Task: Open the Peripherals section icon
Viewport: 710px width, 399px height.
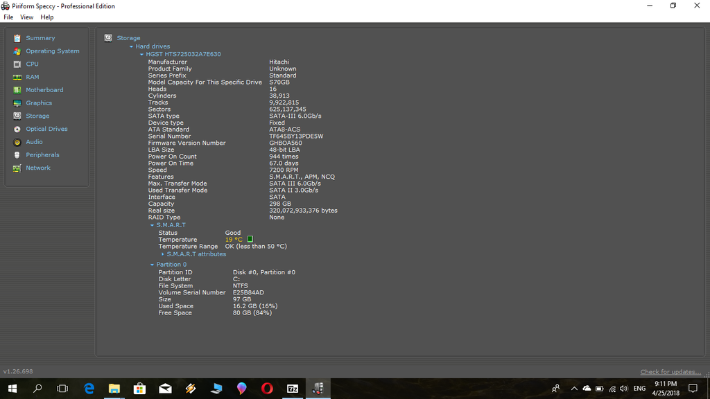Action: 17,154
